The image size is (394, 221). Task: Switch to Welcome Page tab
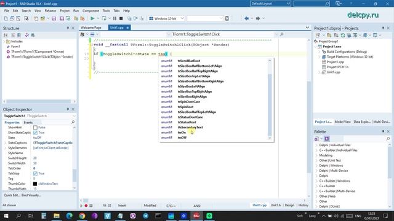tap(91, 28)
